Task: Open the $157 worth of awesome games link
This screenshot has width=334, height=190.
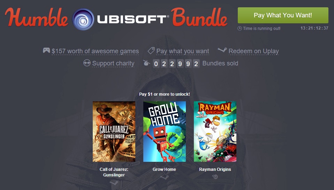Action: tap(95, 51)
